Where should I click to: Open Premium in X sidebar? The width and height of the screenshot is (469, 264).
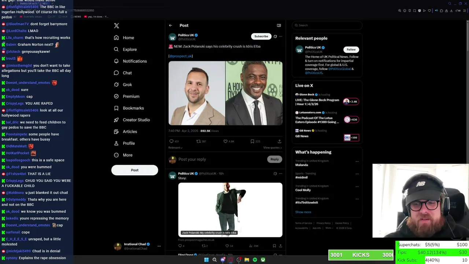pos(126,96)
